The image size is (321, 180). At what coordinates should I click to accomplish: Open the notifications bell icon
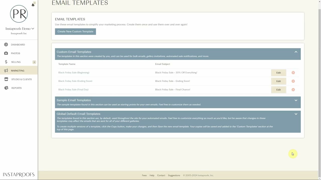click(x=33, y=5)
